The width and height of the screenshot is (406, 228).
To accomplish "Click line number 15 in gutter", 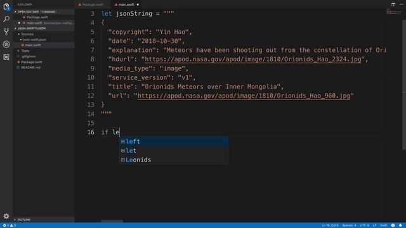I will (91, 123).
